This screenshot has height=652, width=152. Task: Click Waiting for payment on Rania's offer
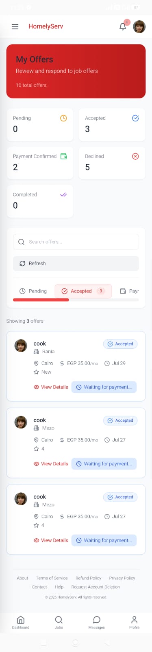click(104, 387)
